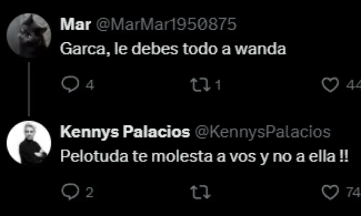This screenshot has height=216, width=361.
Task: Retweet Mar's tweet about wanda
Action: 200,85
